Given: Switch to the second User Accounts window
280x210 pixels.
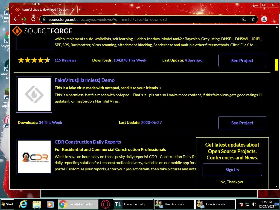Looking at the screenshot, I should (x=215, y=204).
